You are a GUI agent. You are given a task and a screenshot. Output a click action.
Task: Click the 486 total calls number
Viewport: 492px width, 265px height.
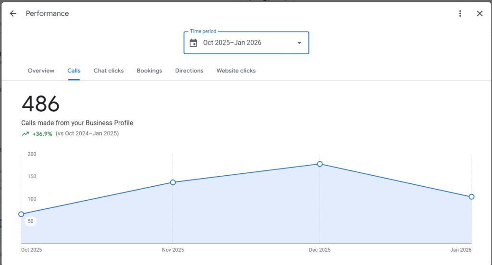click(41, 104)
